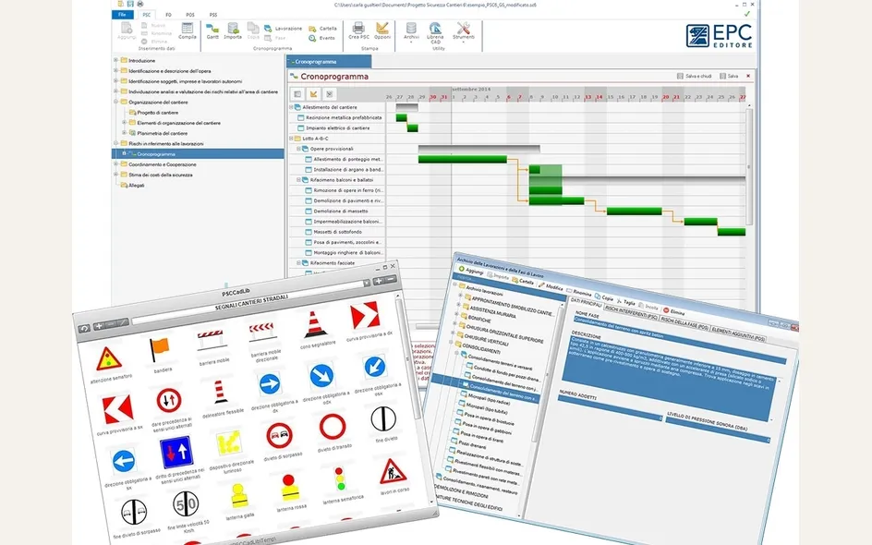Select the 'lanterna semaforica' traffic light symbol
Image resolution: width=872 pixels, height=545 pixels.
click(x=339, y=478)
